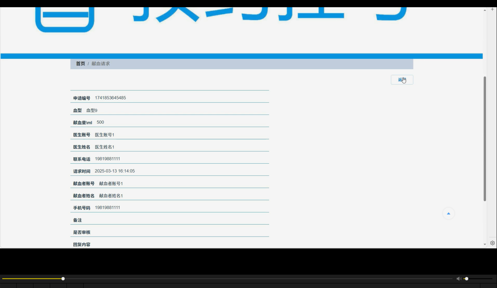Screen dimensions: 497x288
Task: Click the 献血请求 breadcrumb item
Action: click(101, 64)
